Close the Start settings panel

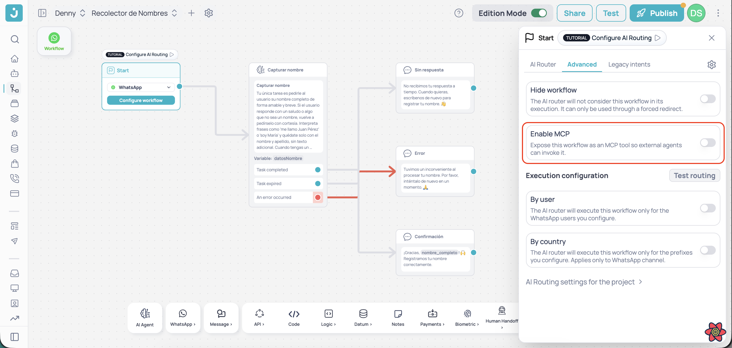711,38
